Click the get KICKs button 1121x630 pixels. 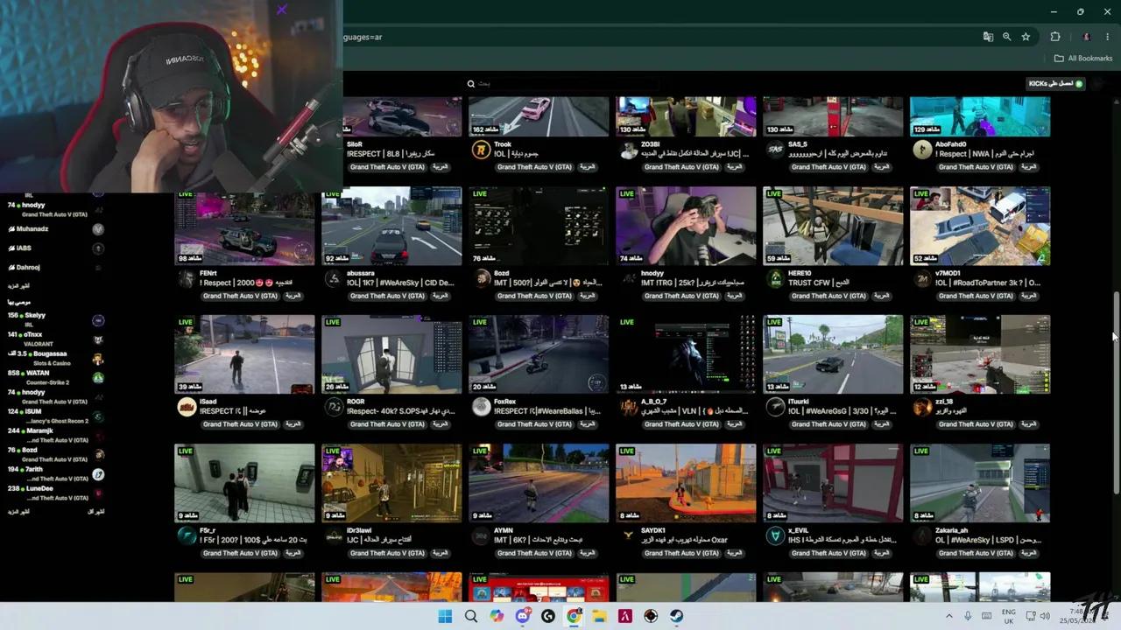[1056, 84]
